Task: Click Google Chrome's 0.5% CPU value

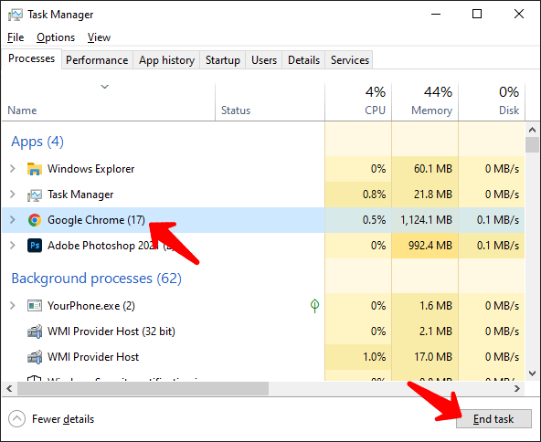Action: tap(374, 220)
